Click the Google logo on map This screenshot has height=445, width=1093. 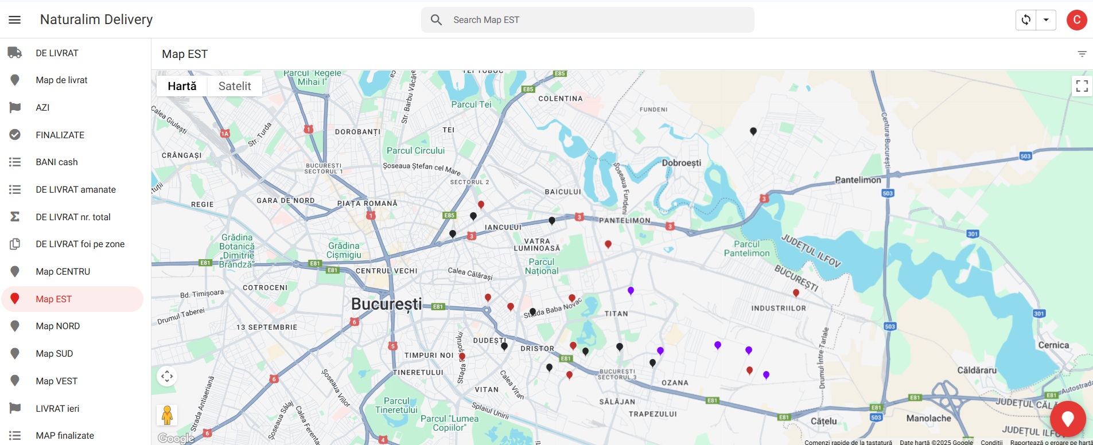pos(176,438)
